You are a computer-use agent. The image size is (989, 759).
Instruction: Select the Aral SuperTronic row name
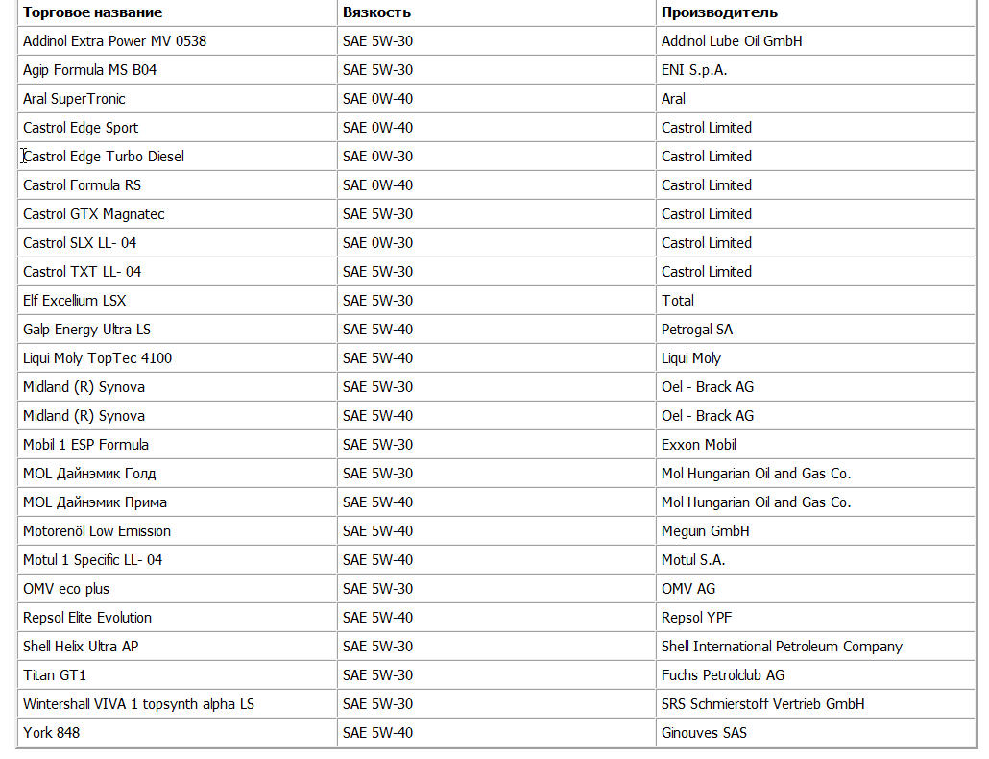(x=74, y=99)
